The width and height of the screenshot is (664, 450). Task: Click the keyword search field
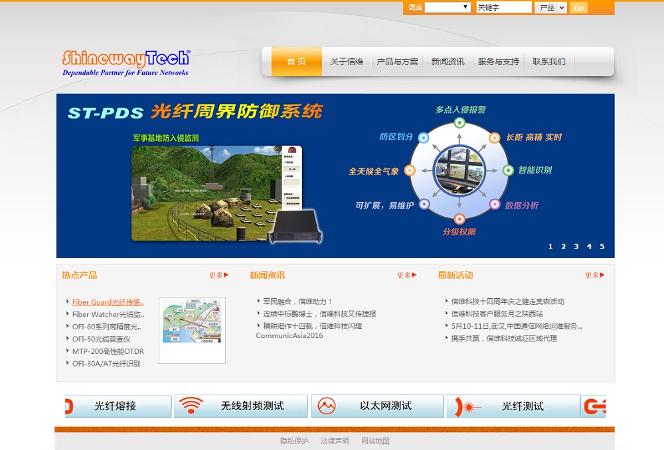(503, 7)
